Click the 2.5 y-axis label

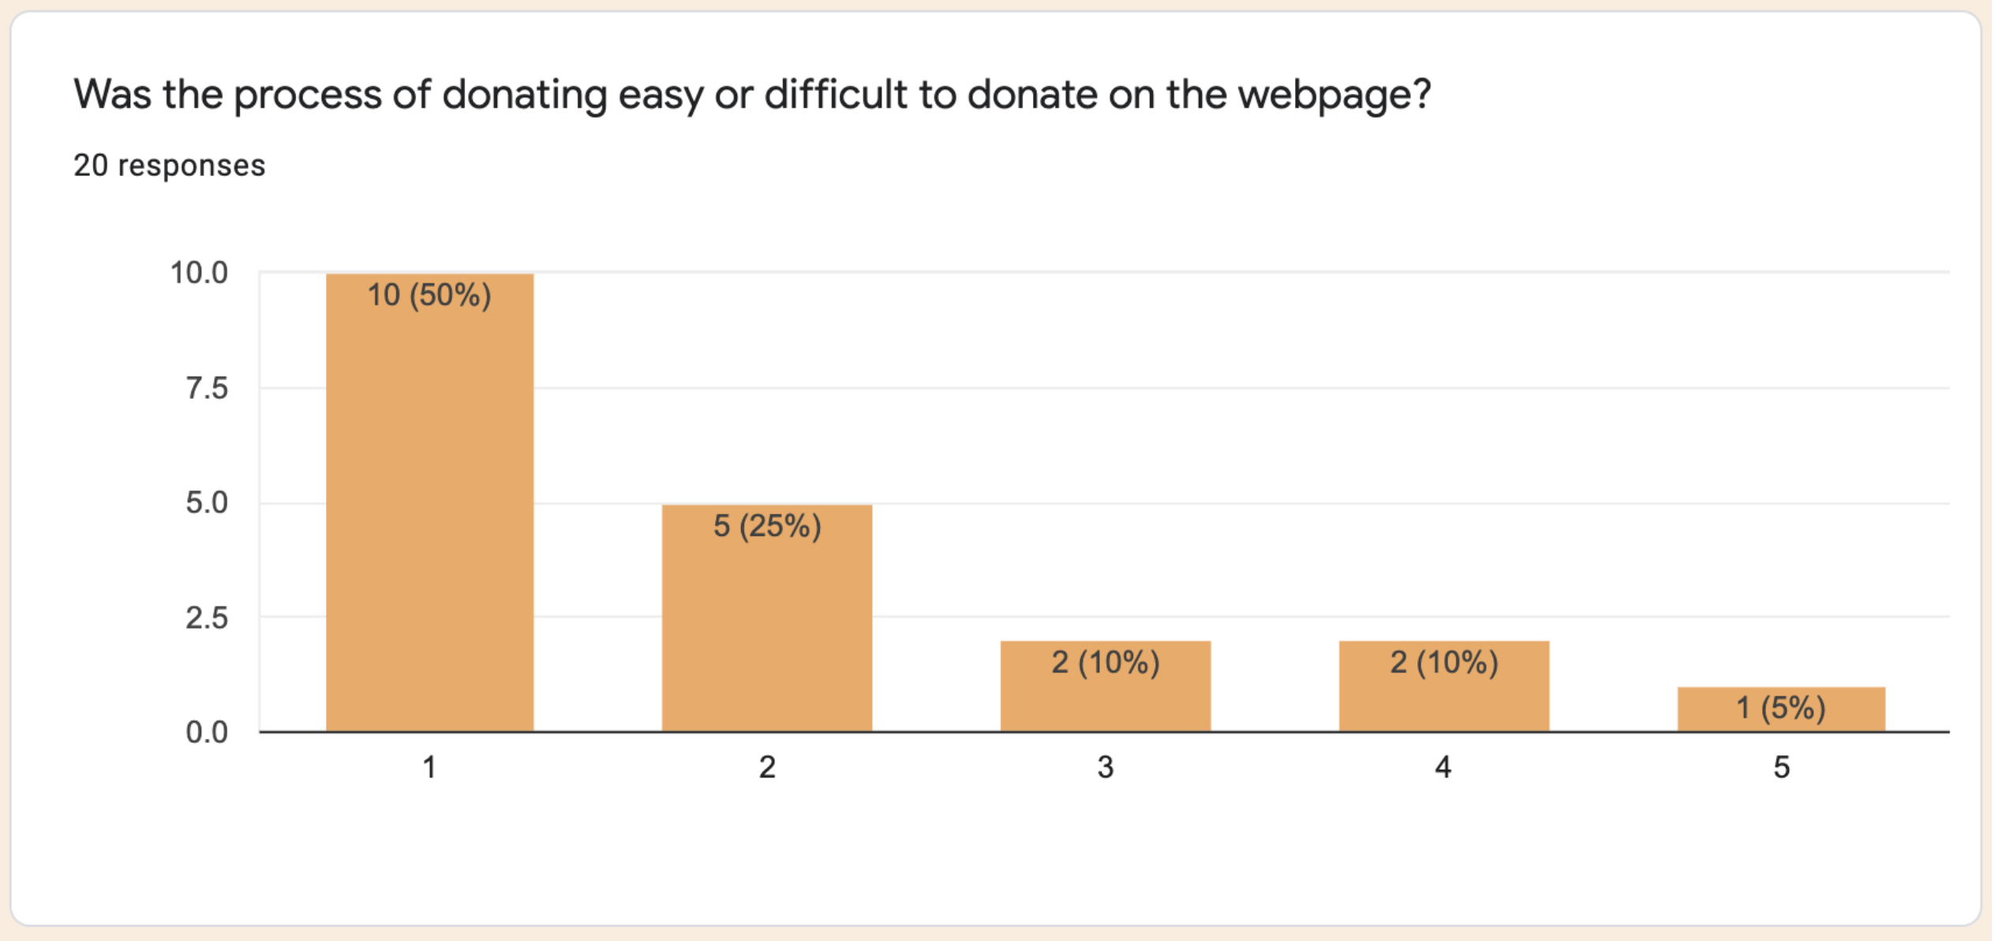coord(207,618)
